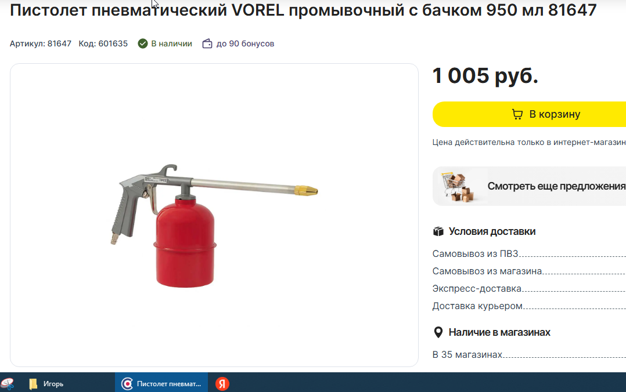The width and height of the screenshot is (626, 392).
Task: Click the leftmost paint app icon in the taskbar
Action: (x=7, y=384)
